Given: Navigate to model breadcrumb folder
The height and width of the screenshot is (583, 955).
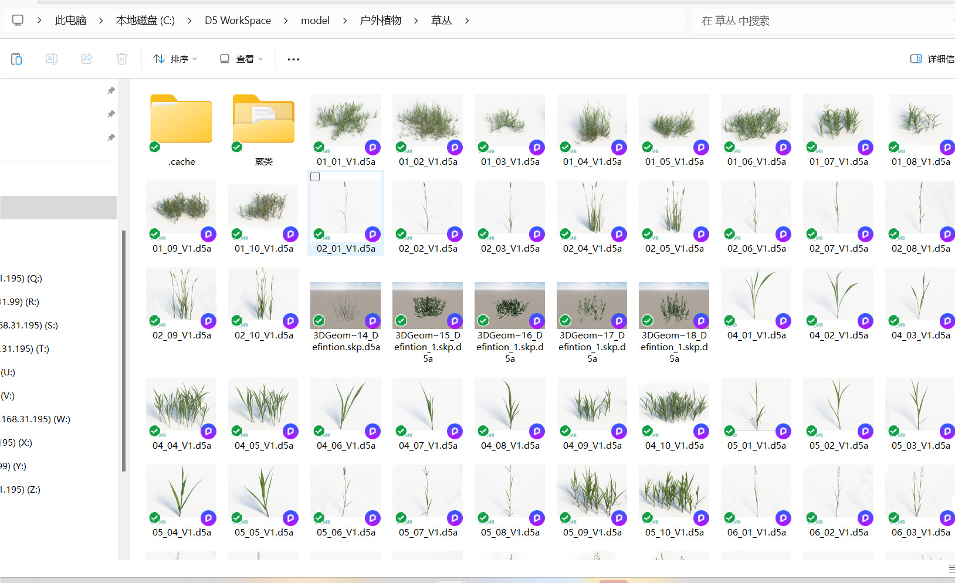Looking at the screenshot, I should [x=315, y=21].
